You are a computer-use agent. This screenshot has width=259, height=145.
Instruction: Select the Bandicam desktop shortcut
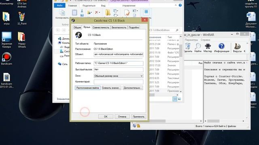[6, 58]
